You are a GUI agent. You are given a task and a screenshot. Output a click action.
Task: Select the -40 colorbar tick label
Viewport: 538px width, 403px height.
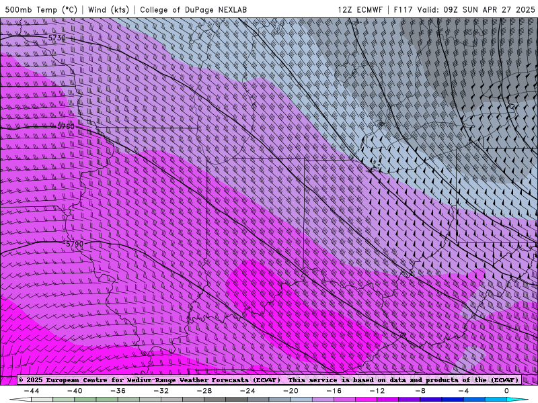tap(75, 391)
